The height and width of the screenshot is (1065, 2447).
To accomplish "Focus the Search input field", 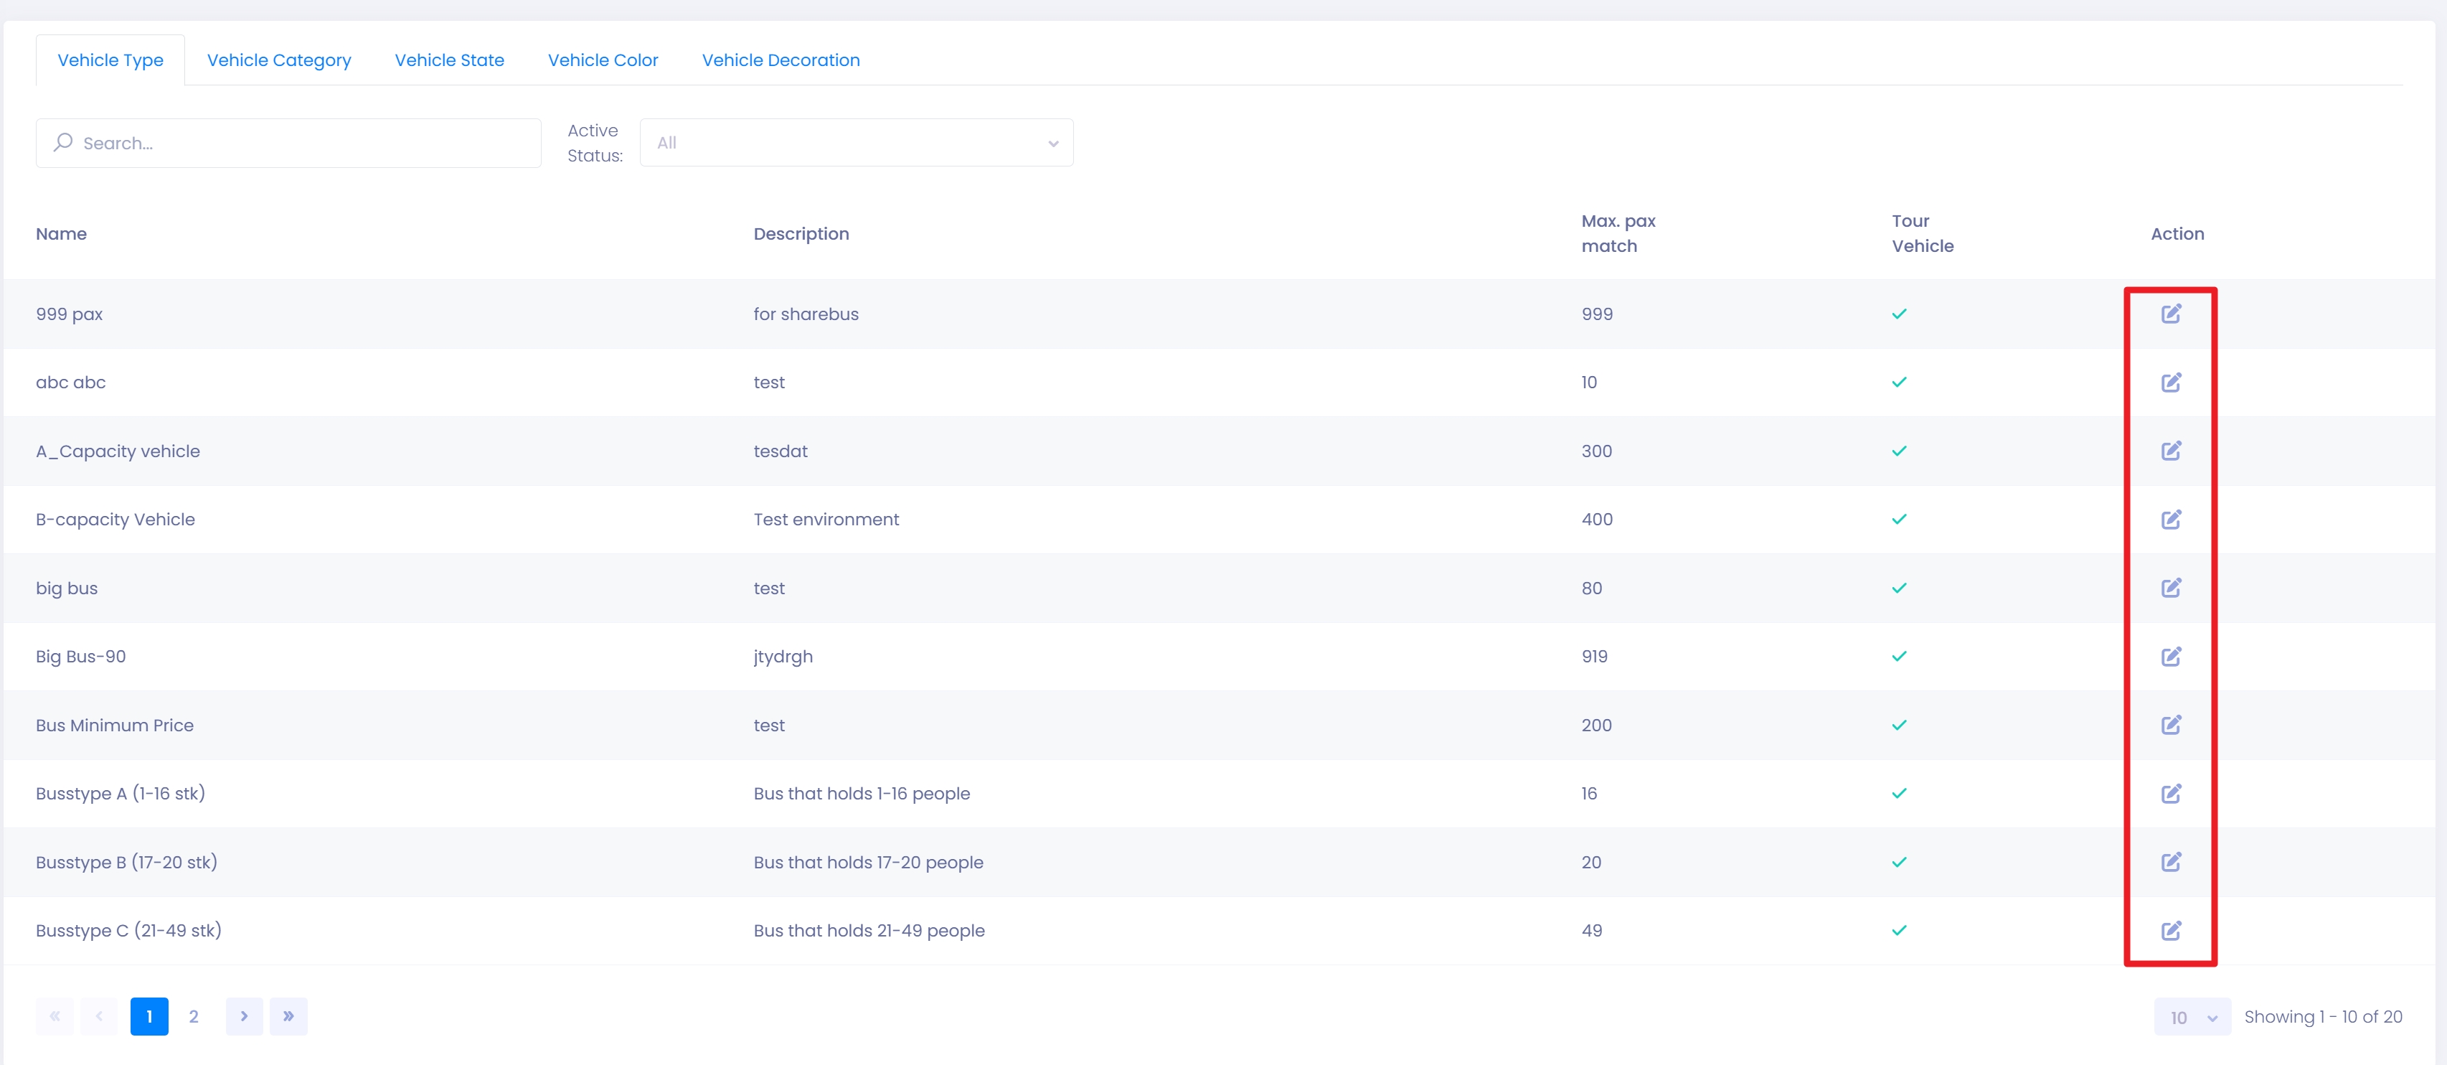I will [289, 143].
